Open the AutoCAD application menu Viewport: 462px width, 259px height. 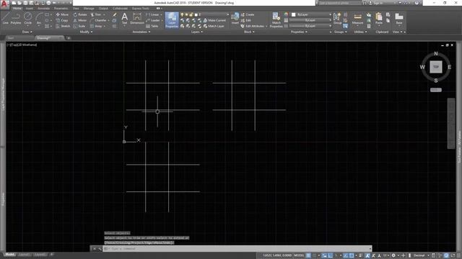pyautogui.click(x=4, y=4)
